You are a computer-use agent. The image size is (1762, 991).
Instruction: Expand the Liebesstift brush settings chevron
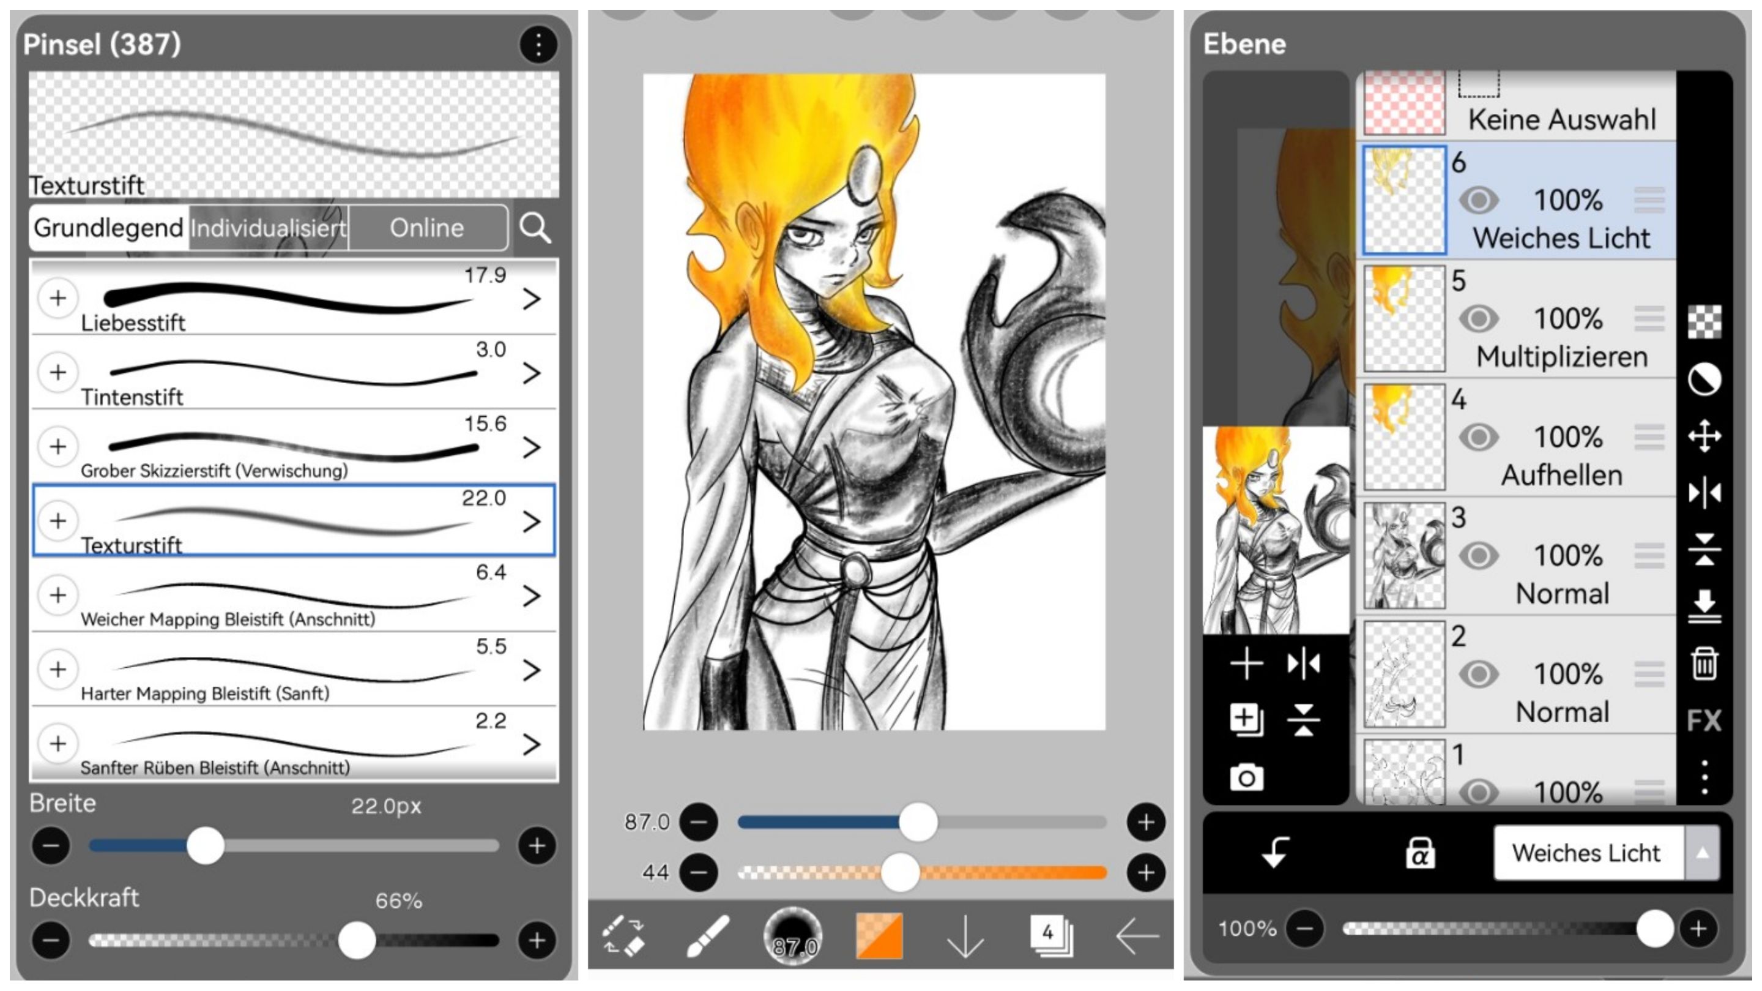pos(532,299)
